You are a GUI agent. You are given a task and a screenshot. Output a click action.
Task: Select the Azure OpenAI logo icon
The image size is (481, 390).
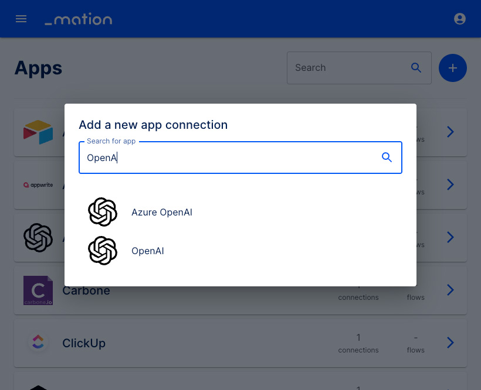point(103,212)
